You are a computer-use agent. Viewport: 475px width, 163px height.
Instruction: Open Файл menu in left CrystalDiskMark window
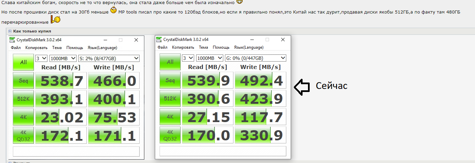coord(16,48)
